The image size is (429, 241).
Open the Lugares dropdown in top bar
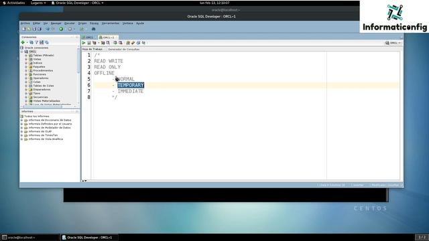pyautogui.click(x=38, y=3)
